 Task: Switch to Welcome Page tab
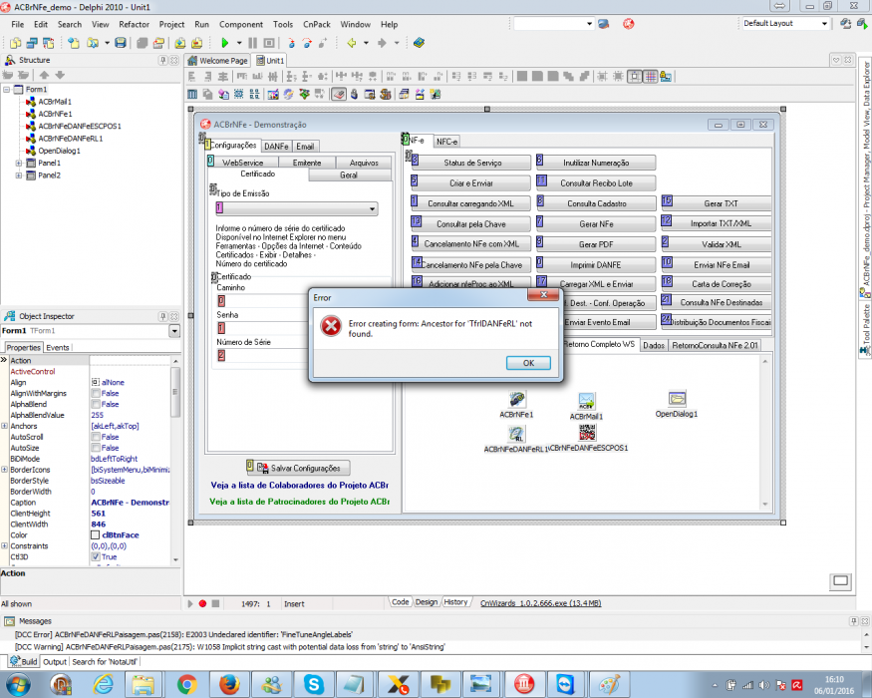tap(218, 61)
